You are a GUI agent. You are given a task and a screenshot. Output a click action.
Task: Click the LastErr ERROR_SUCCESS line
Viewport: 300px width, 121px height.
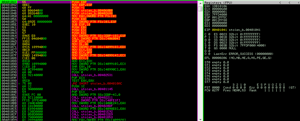pos(244,54)
